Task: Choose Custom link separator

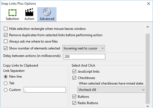Action: [6, 90]
